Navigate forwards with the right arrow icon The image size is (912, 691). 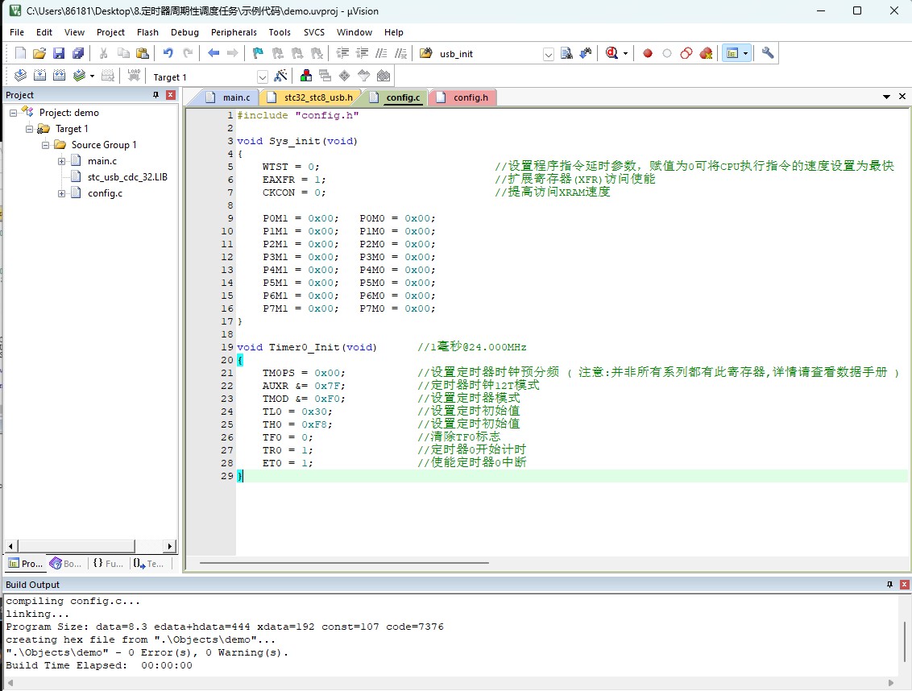point(233,53)
